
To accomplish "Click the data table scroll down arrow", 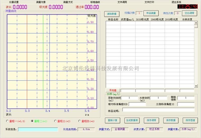I will pyautogui.click(x=196, y=86).
